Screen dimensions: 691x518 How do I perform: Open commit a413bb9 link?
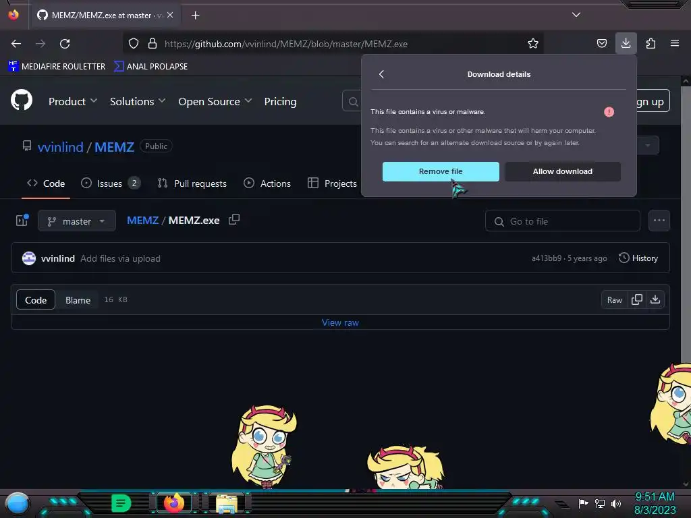(547, 258)
